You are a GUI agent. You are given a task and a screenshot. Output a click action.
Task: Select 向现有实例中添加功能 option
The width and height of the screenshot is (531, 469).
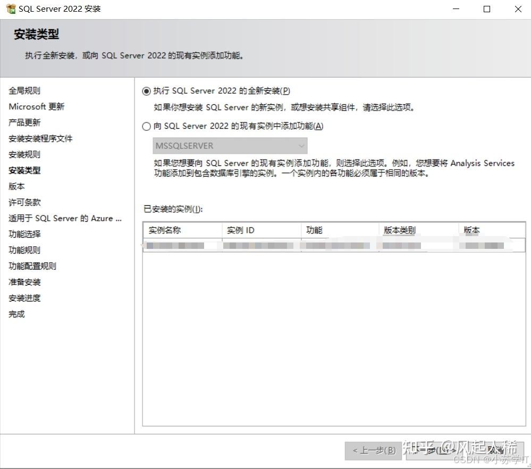pyautogui.click(x=147, y=126)
